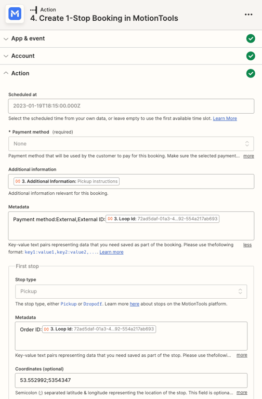
Task: Click the Account green checkmark
Action: [x=251, y=56]
